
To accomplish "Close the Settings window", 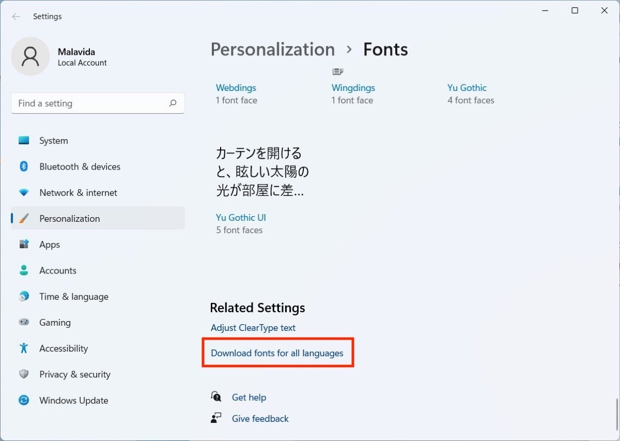I will click(605, 10).
